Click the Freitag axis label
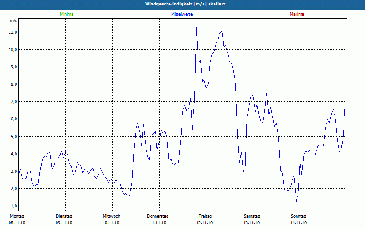 pos(205,216)
